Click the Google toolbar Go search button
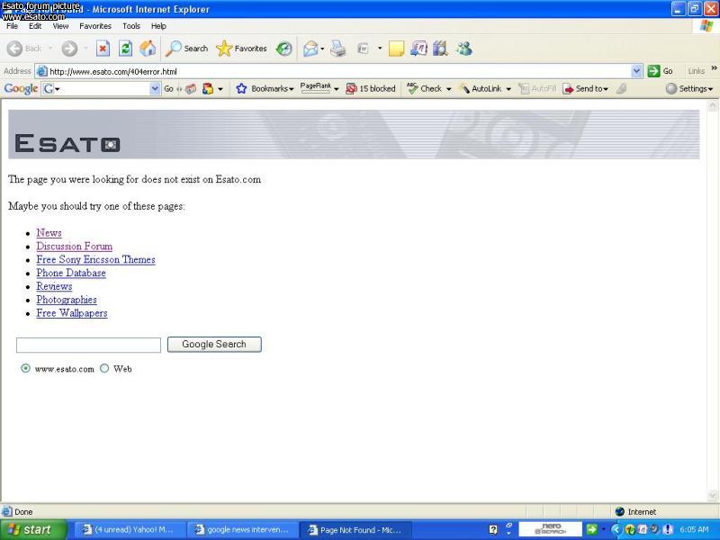720x540 pixels. point(168,88)
